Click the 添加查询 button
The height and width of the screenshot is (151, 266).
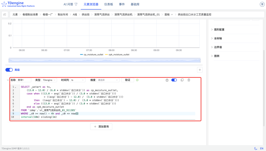coord(101,126)
